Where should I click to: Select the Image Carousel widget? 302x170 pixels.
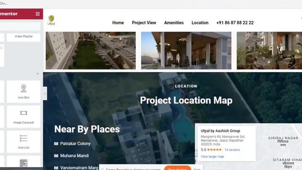pos(24,117)
